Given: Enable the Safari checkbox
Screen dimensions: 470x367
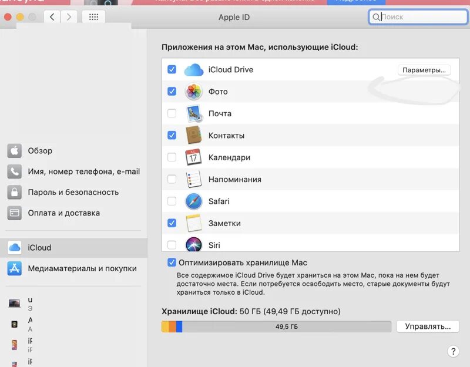Looking at the screenshot, I should coord(172,201).
